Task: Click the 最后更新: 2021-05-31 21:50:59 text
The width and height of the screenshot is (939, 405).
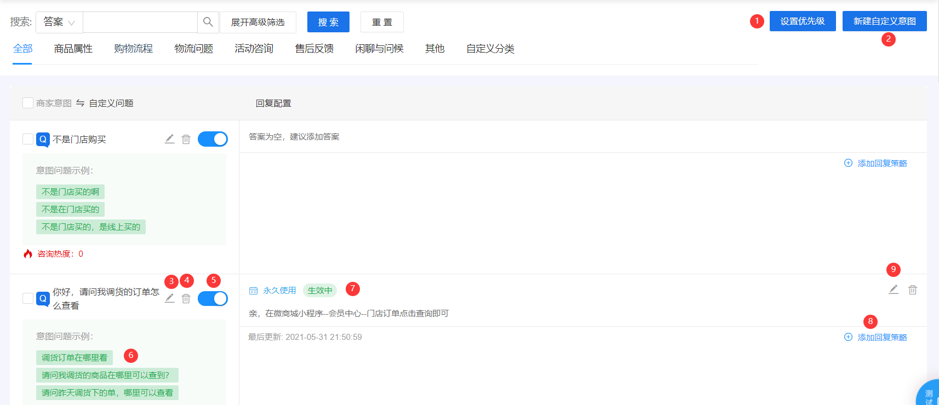Action: (305, 337)
